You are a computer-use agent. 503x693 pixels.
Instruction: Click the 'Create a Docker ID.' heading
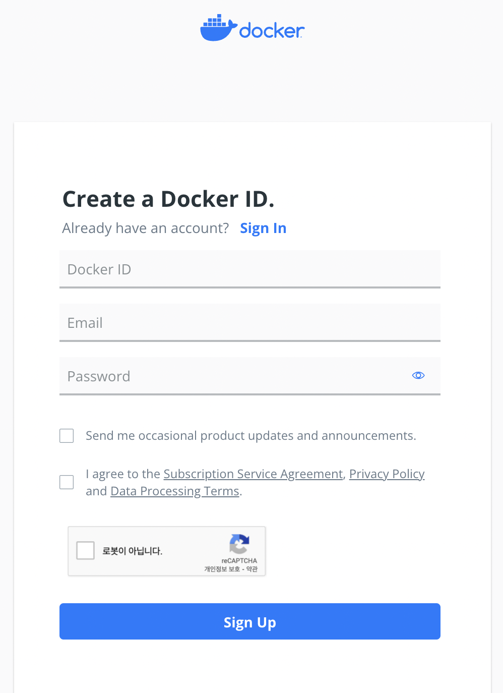point(168,199)
